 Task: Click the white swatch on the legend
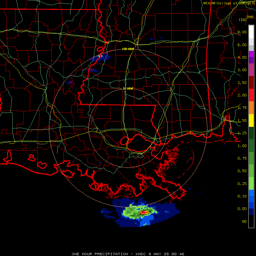pos(251,32)
